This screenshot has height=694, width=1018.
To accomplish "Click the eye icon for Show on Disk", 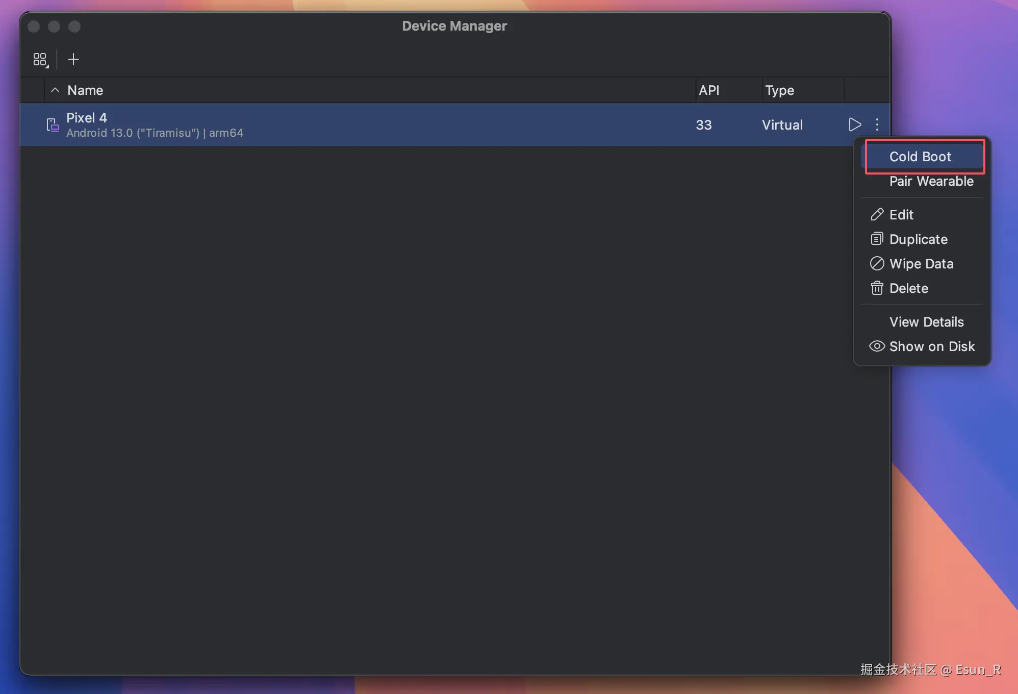I will click(x=877, y=346).
